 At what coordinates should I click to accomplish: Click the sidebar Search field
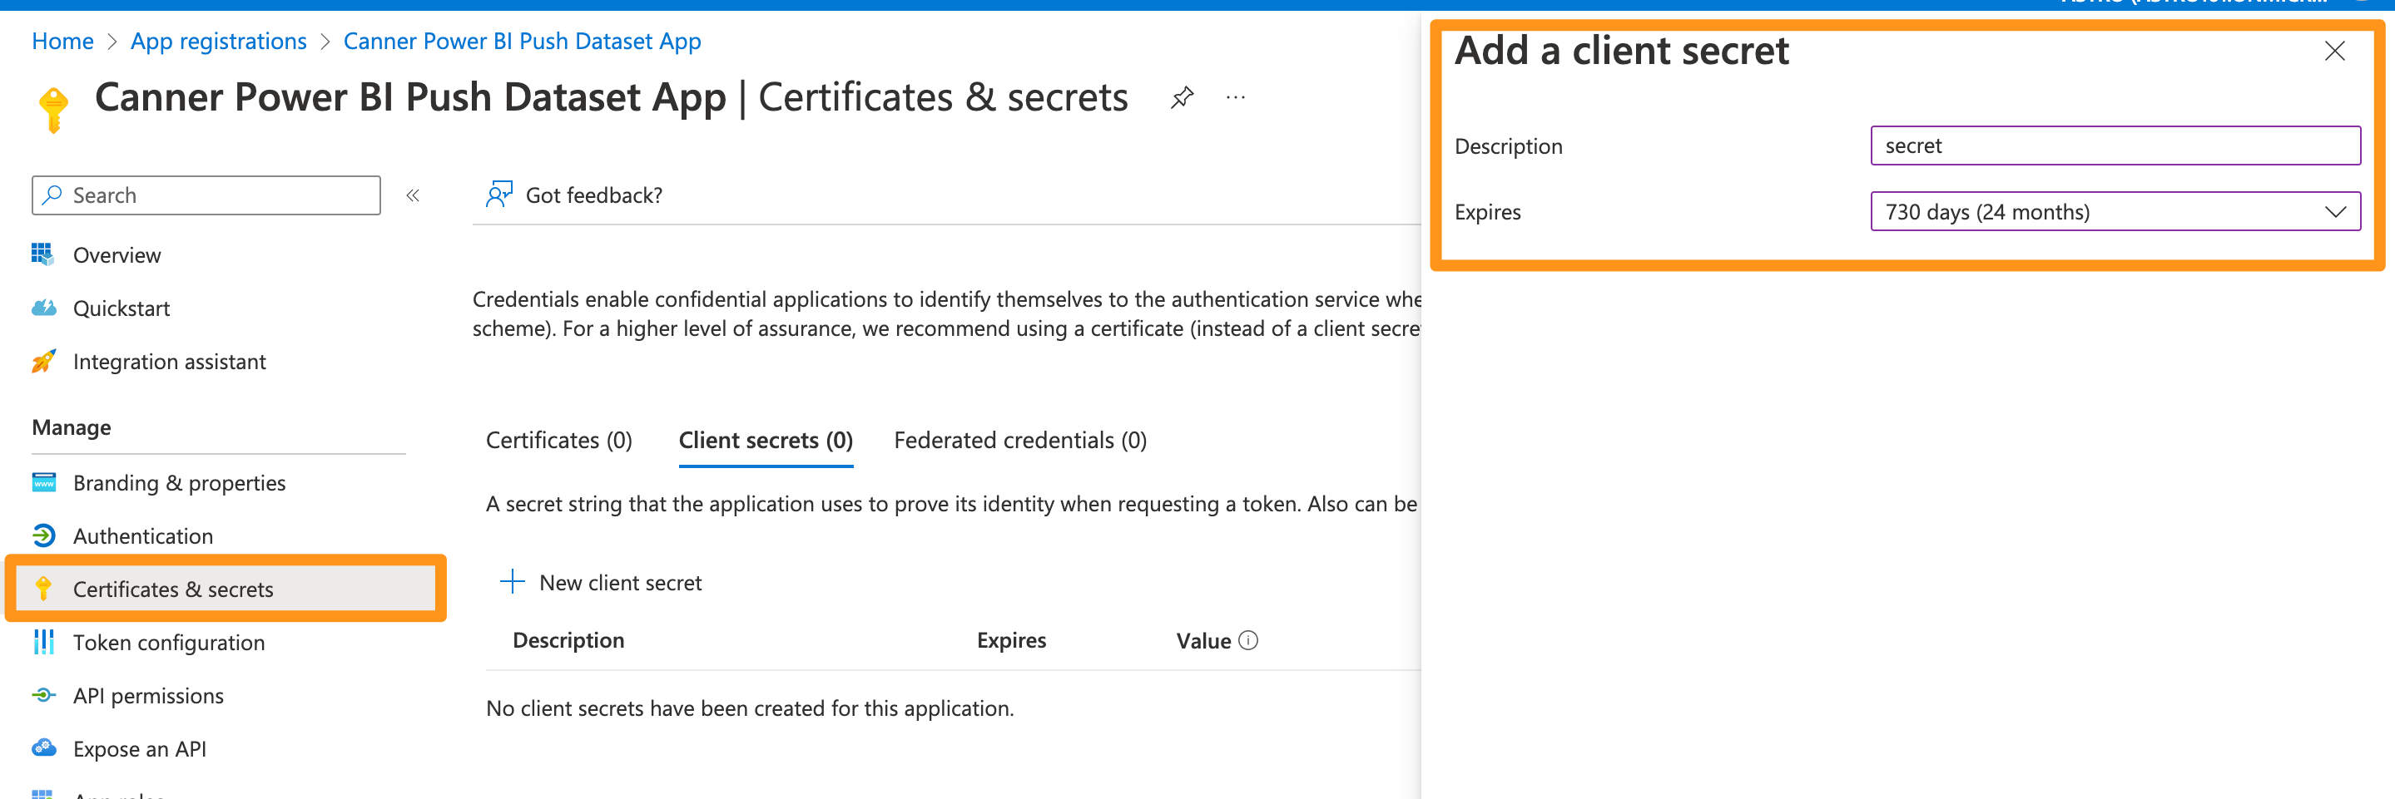[206, 195]
